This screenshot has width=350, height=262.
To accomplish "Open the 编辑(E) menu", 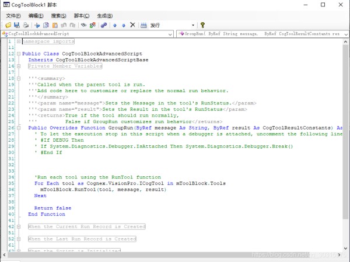I will point(36,16).
